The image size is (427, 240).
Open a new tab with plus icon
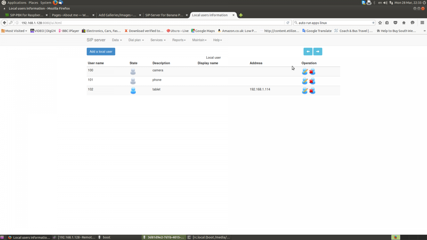point(241,15)
